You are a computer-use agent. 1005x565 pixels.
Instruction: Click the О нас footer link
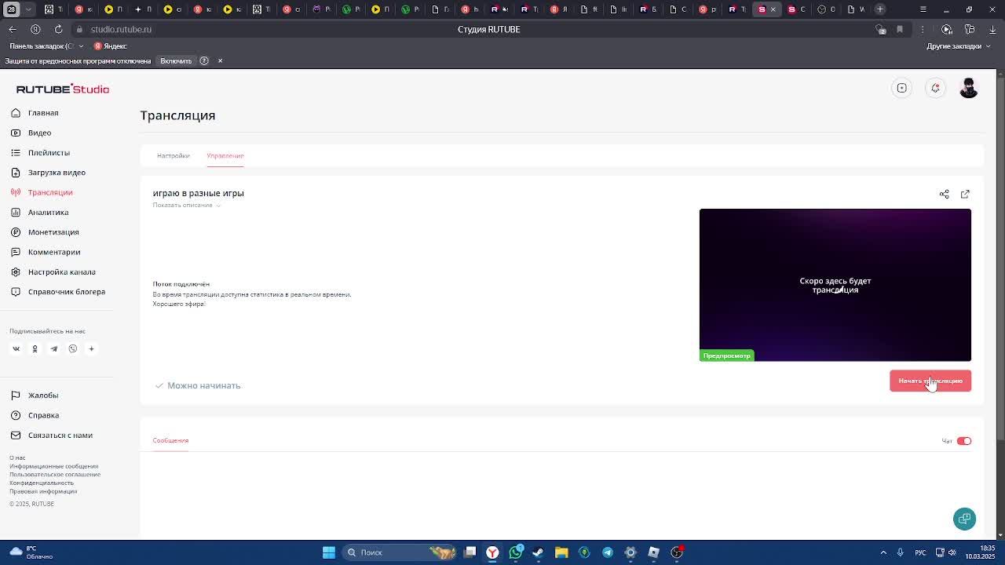pyautogui.click(x=17, y=458)
